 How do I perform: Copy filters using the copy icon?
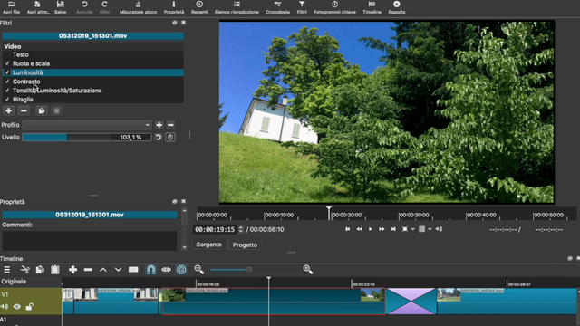click(42, 110)
